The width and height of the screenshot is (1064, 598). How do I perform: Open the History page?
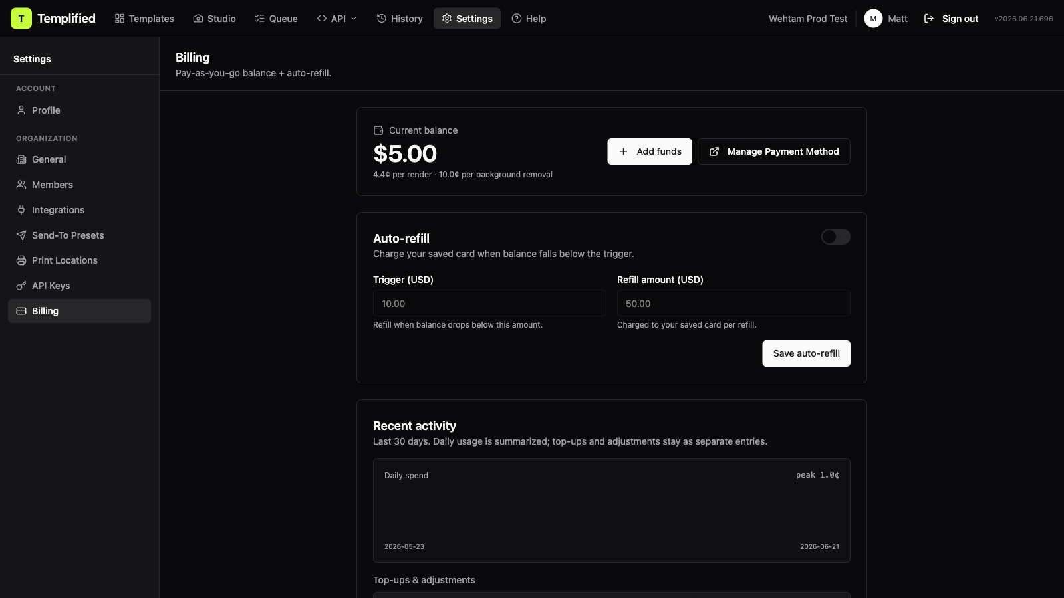tap(400, 19)
